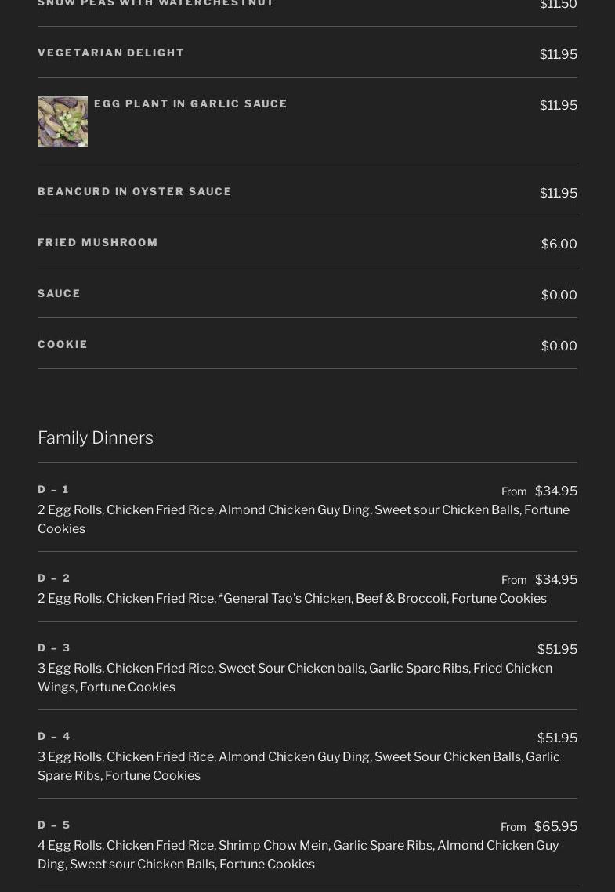Viewport: 615px width, 892px height.
Task: Click D – 2 description mentioning General Tao's Chicken
Action: coord(292,598)
